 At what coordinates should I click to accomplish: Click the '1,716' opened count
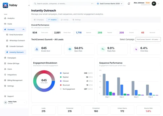pyautogui.click(x=79, y=33)
